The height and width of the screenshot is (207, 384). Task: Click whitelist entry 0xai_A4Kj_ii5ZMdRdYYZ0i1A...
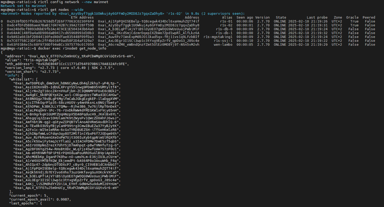(66, 183)
